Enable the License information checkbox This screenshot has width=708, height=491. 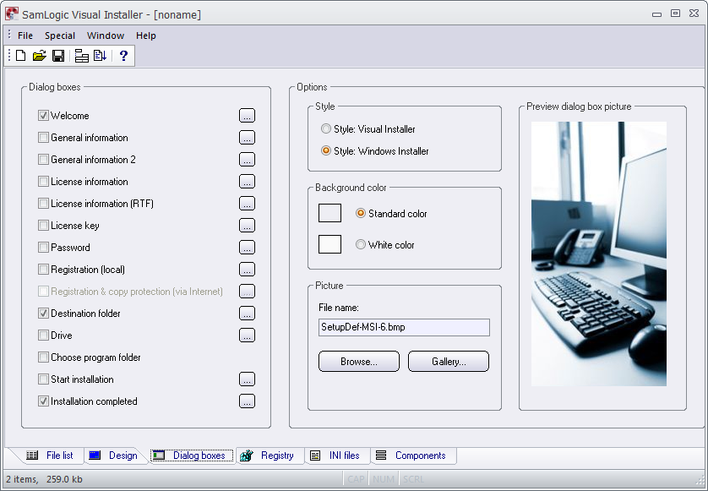[43, 182]
